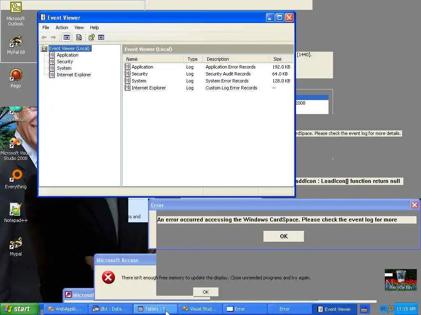Select the Application row icon in the log list
421x315 pixels.
pos(127,67)
